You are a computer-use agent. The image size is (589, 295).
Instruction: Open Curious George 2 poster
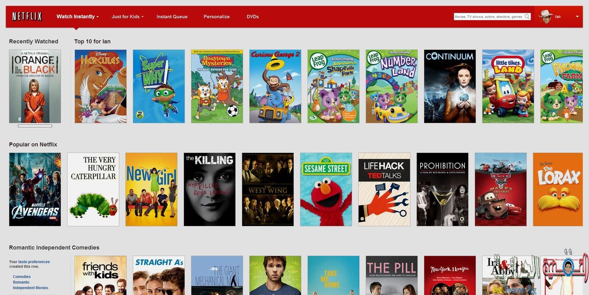coord(275,87)
